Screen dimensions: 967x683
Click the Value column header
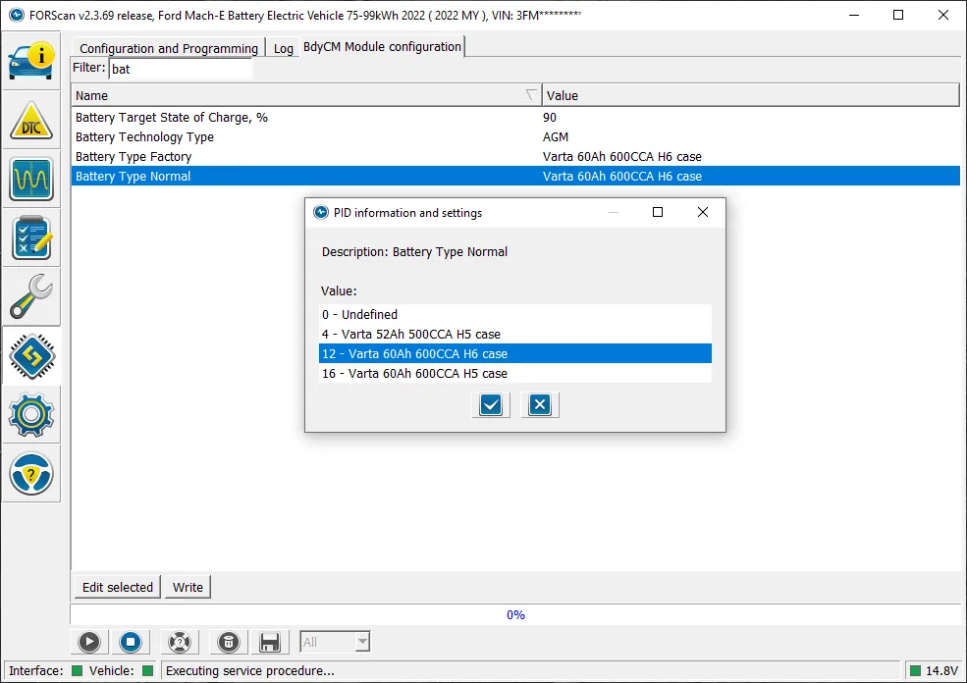click(751, 95)
